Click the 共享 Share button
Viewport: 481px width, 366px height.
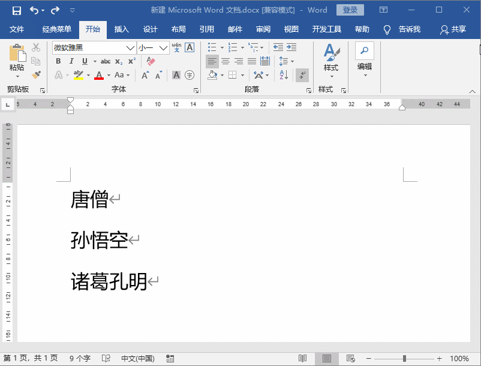[453, 29]
